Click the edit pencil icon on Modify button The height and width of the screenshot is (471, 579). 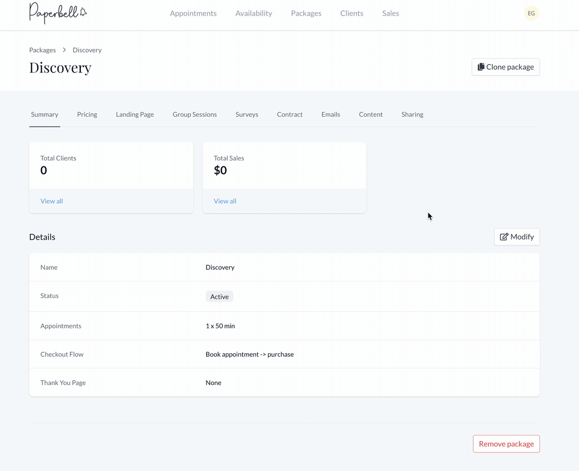[x=503, y=237]
